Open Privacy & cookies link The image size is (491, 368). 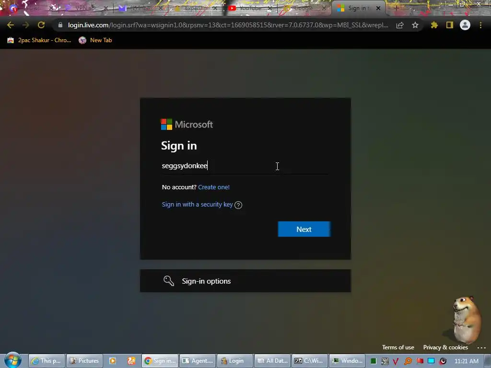pyautogui.click(x=445, y=347)
